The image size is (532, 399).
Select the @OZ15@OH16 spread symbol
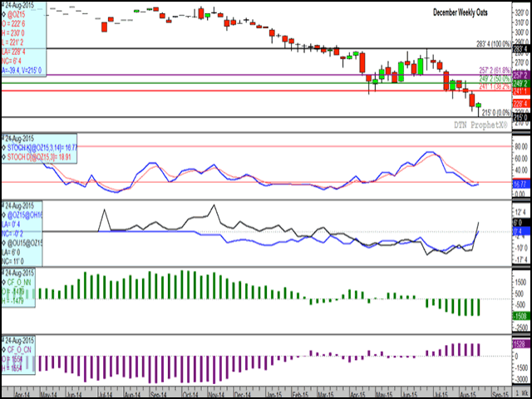[24, 214]
